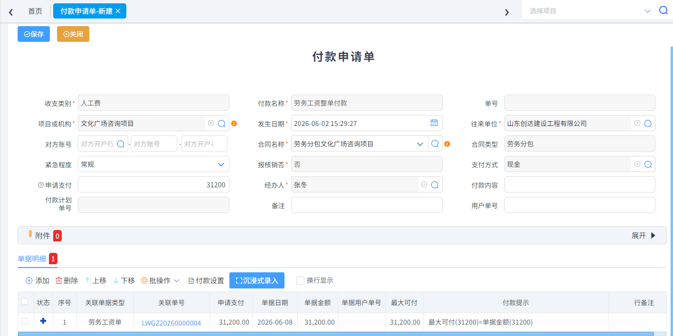Click the 对方账号 input field

click(x=154, y=144)
